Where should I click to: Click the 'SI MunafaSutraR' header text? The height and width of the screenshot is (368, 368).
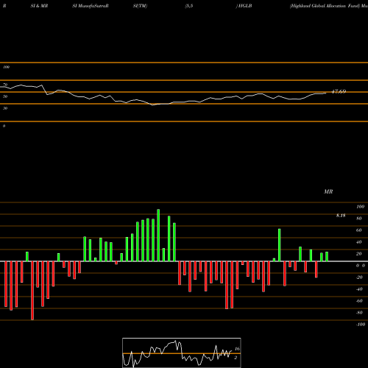(x=91, y=6)
